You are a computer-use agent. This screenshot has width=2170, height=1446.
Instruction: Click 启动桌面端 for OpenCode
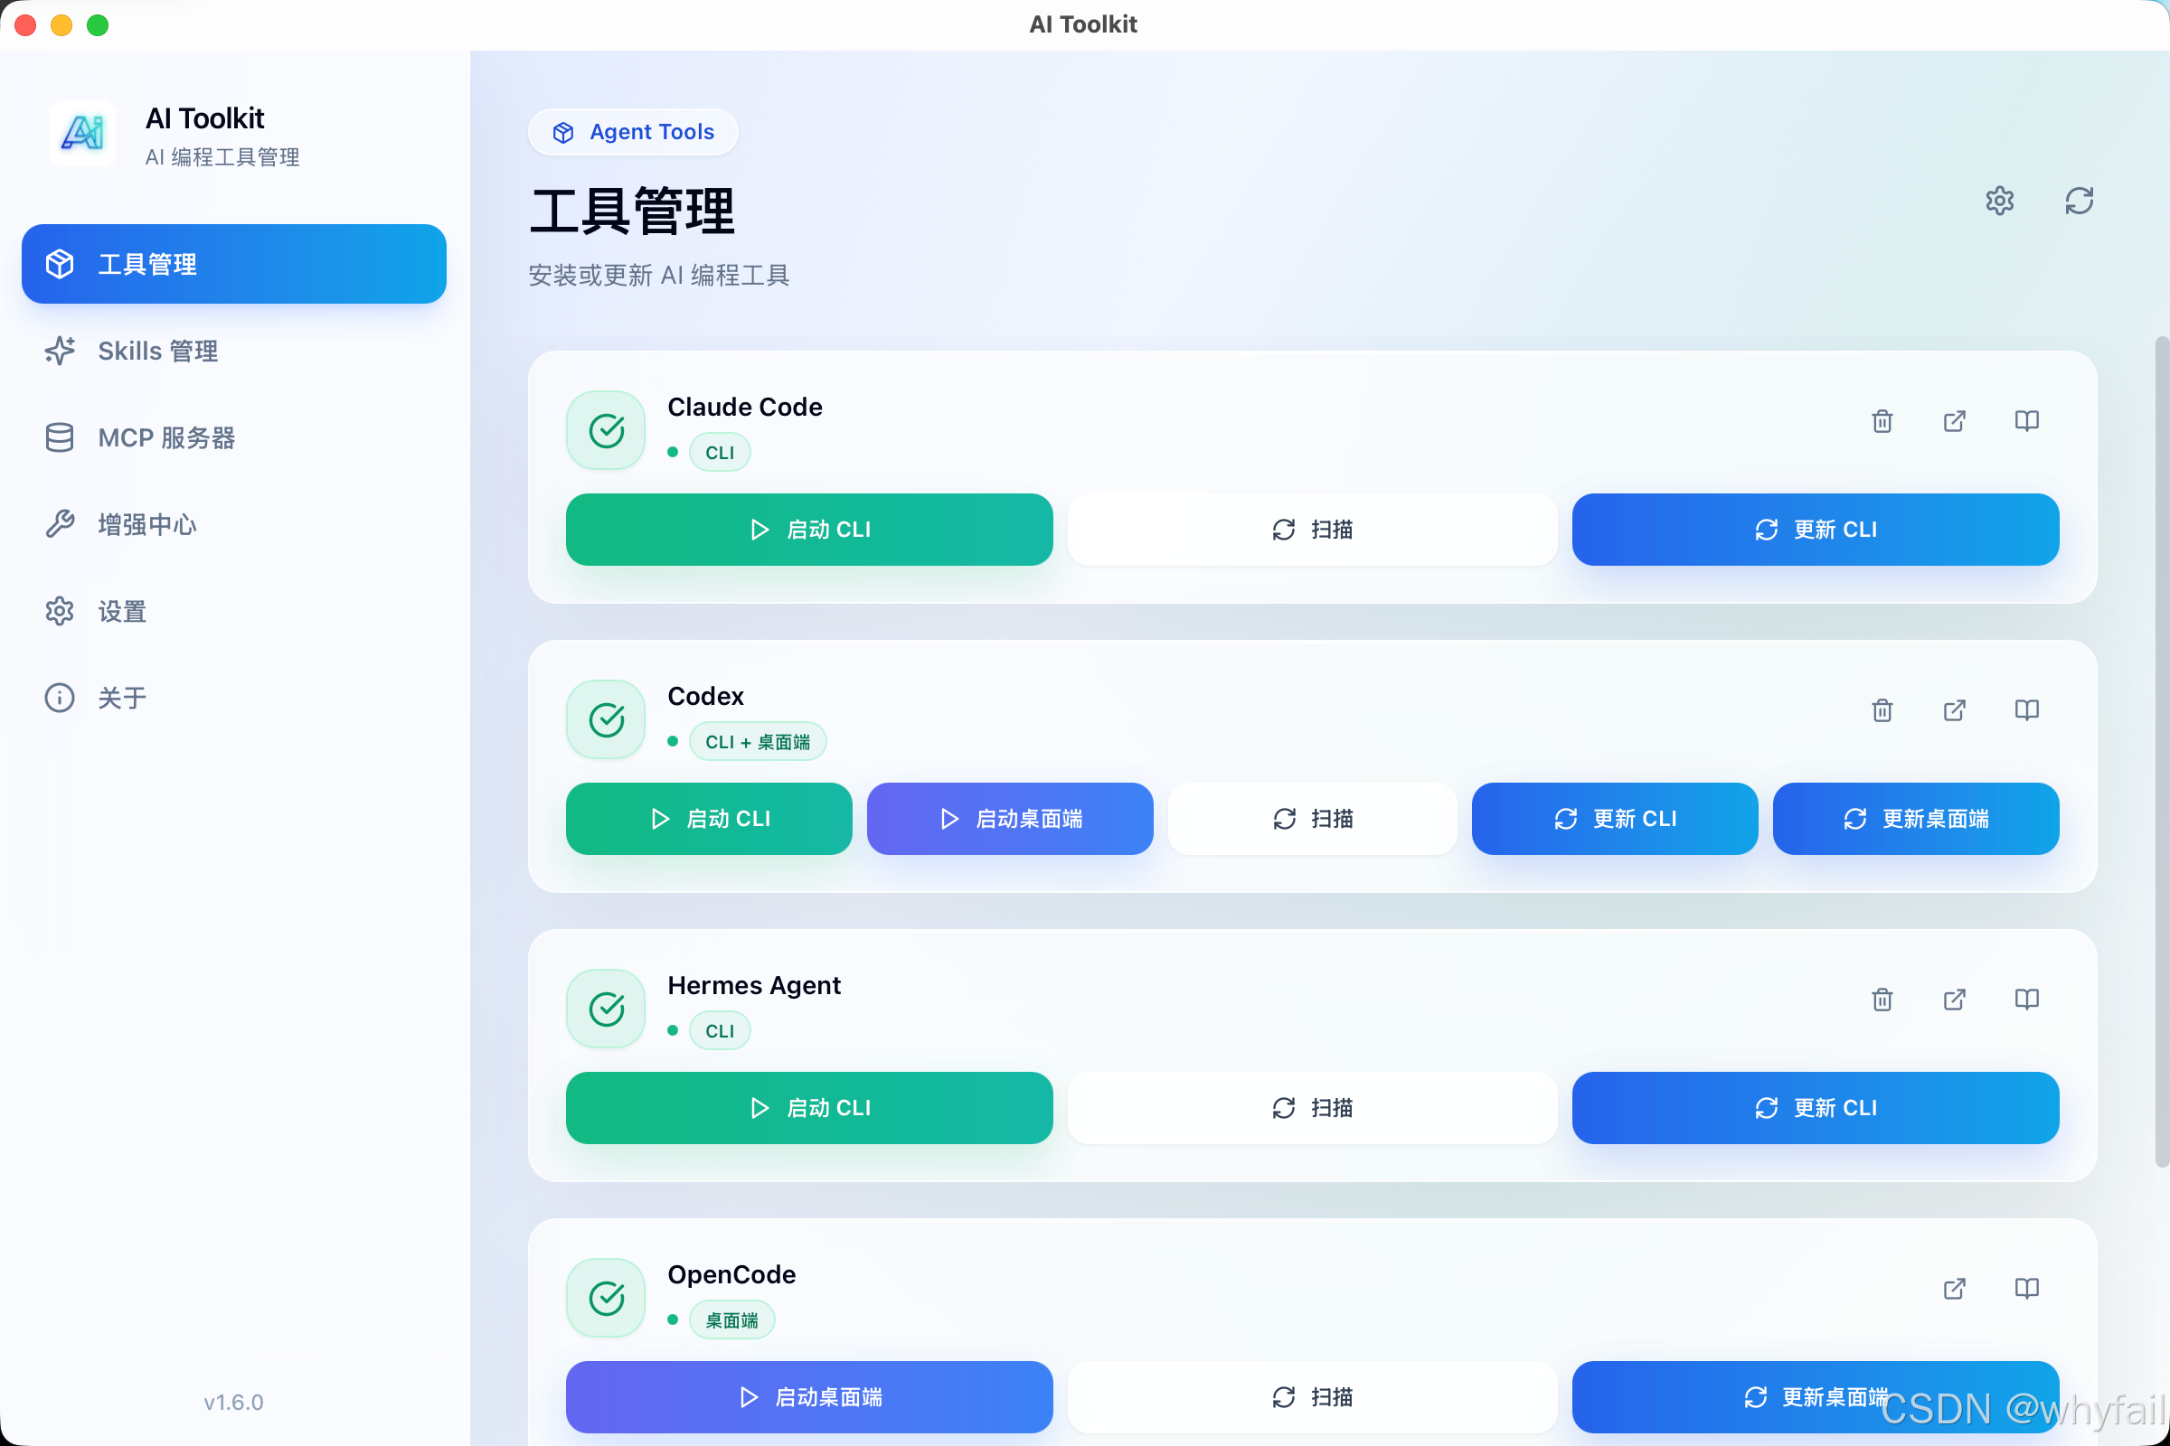(x=809, y=1397)
